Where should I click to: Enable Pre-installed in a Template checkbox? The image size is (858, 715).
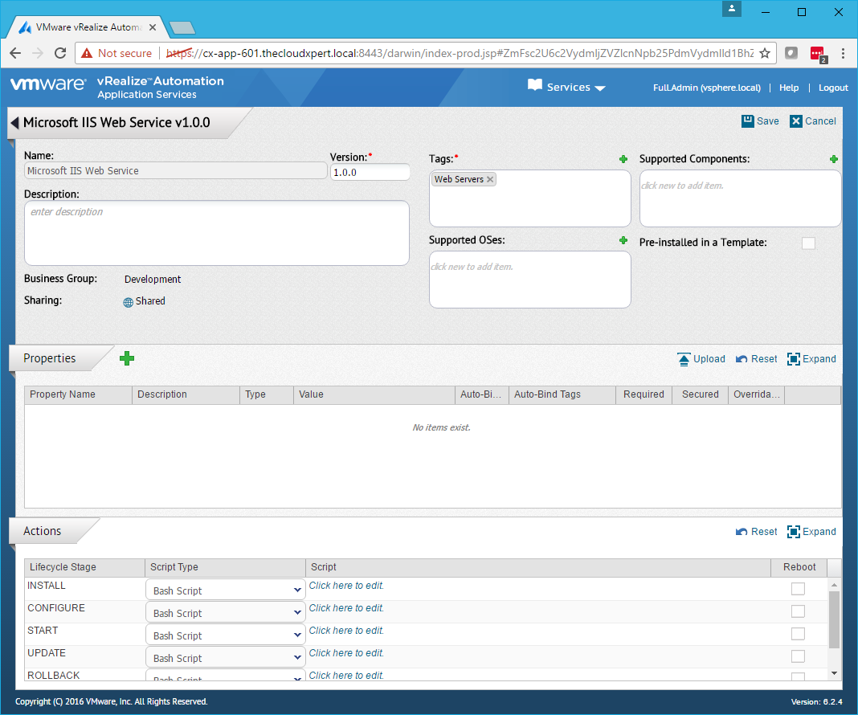click(x=808, y=243)
